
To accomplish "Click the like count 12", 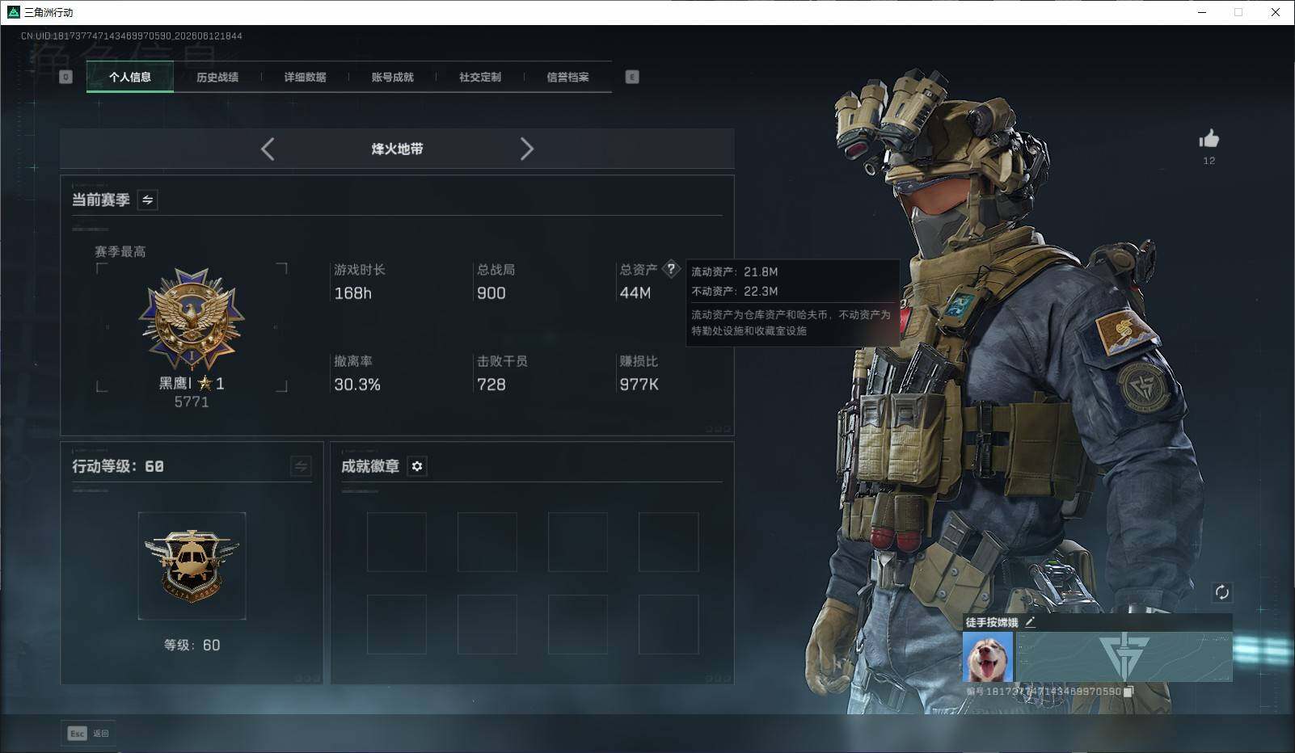I will [1209, 161].
